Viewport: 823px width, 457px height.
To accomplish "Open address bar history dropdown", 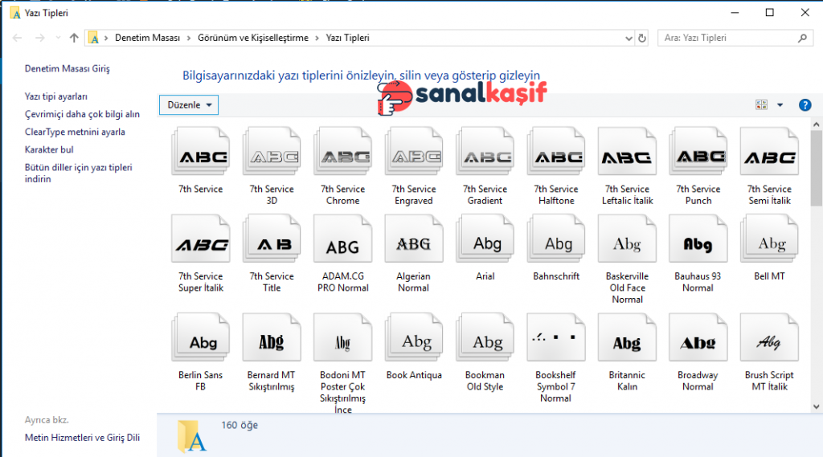I will point(629,38).
